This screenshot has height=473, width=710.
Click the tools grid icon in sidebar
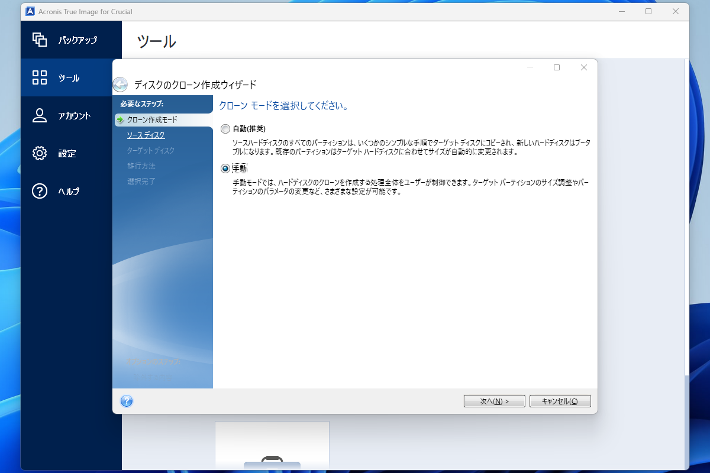pos(40,77)
